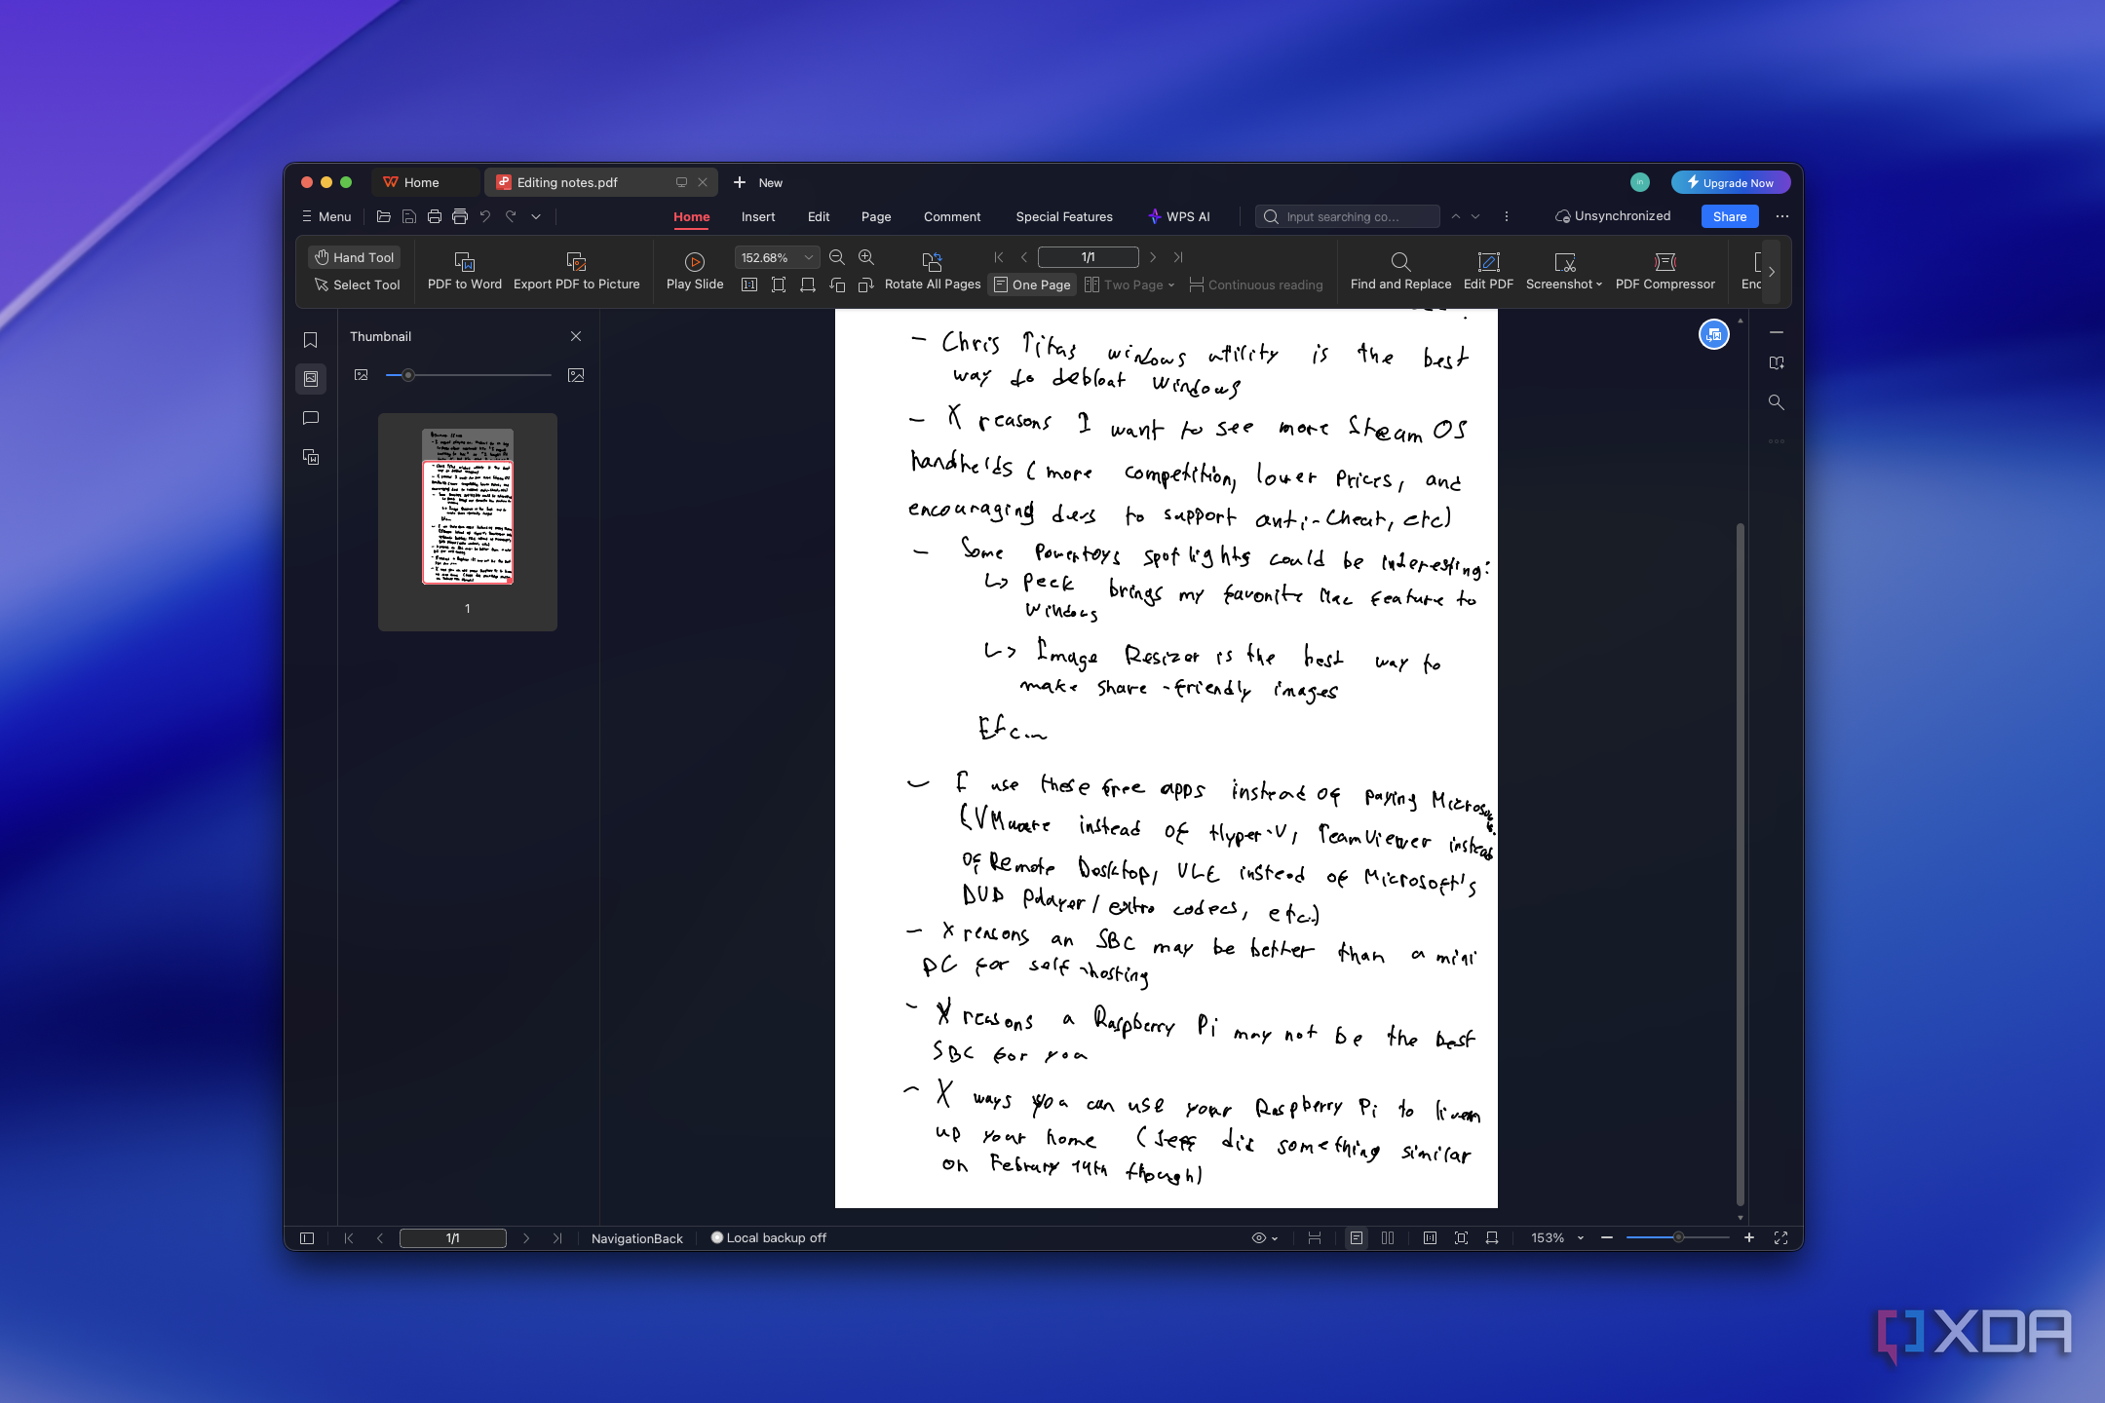This screenshot has width=2105, height=1403.
Task: Launch the PDF Compressor
Action: 1665,271
